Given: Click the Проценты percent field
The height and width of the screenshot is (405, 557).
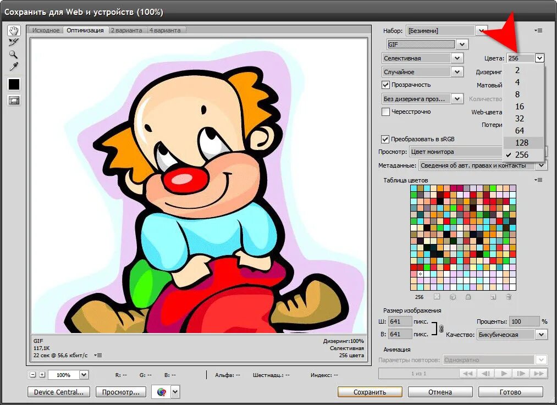Looking at the screenshot, I should point(525,321).
